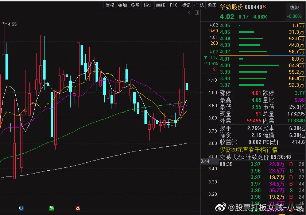Click the 复权 toolbar button
Image resolution: width=306 pixels, height=215 pixels.
(110, 5)
